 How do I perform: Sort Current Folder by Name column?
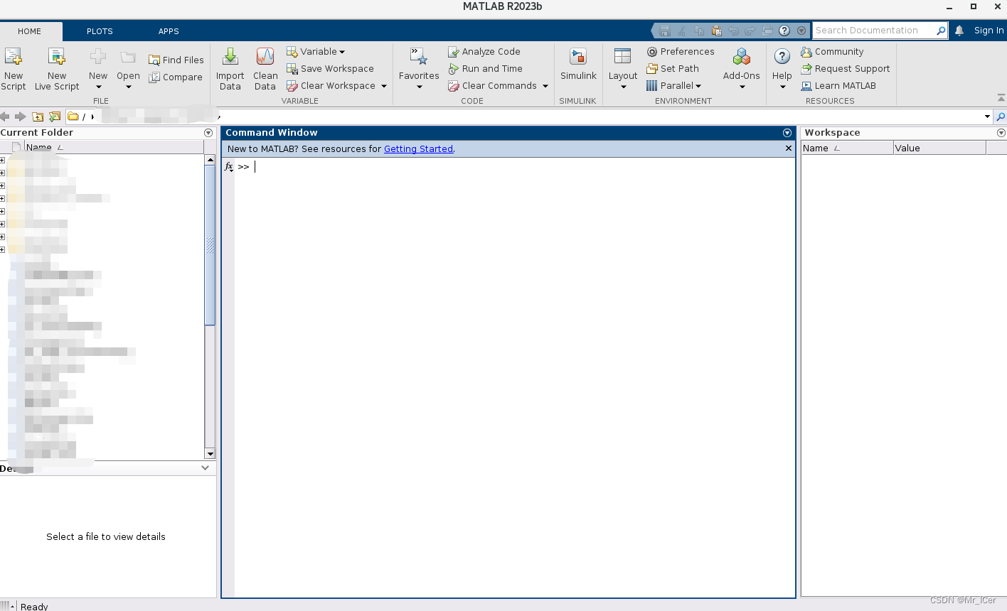click(x=114, y=147)
